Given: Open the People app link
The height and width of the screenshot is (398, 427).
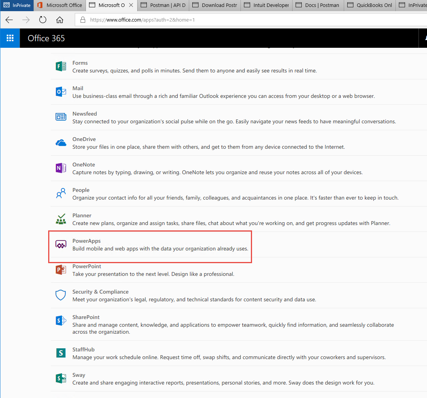Looking at the screenshot, I should 81,190.
